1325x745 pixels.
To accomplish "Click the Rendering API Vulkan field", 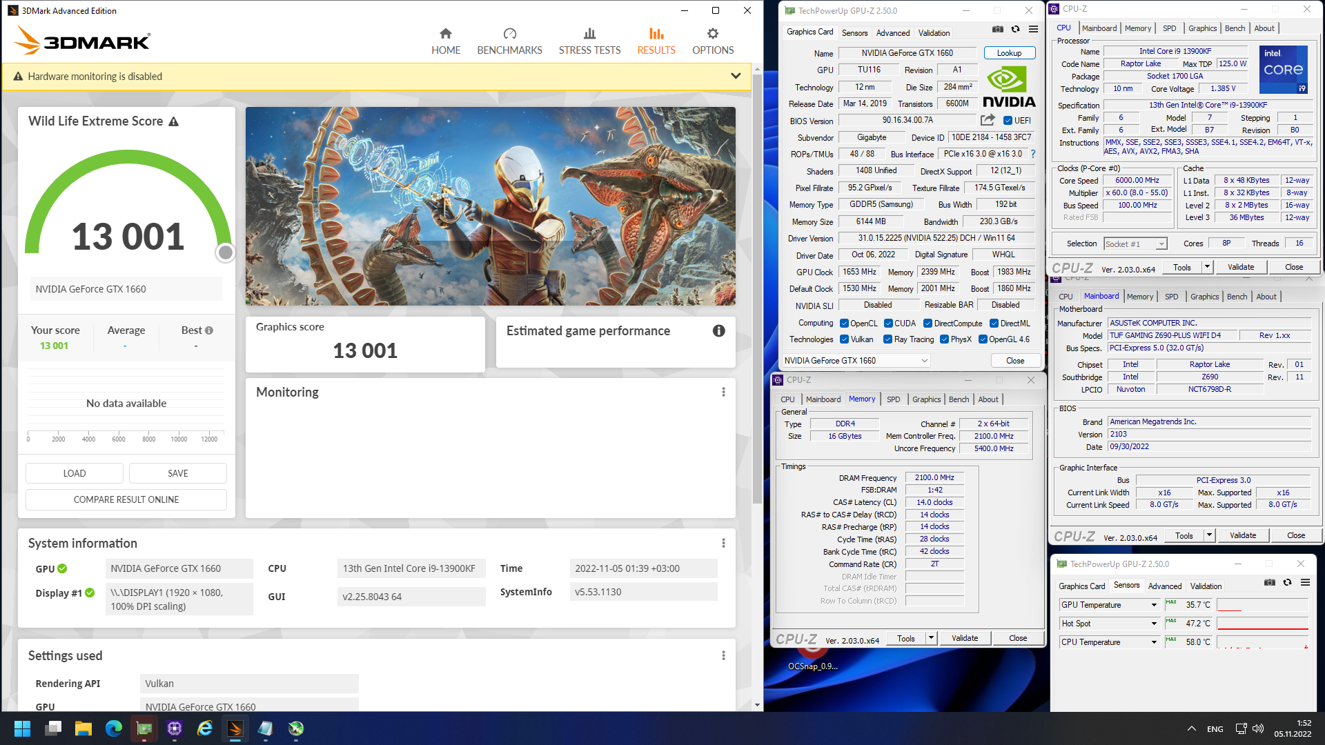I will click(249, 684).
